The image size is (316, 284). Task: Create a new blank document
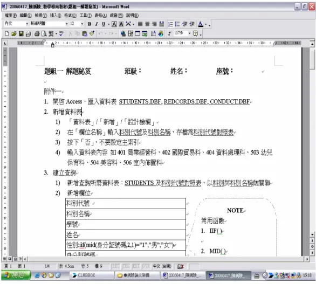point(7,33)
